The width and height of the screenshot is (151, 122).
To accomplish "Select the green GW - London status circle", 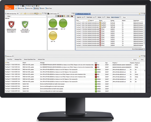I will click(x=53, y=23).
